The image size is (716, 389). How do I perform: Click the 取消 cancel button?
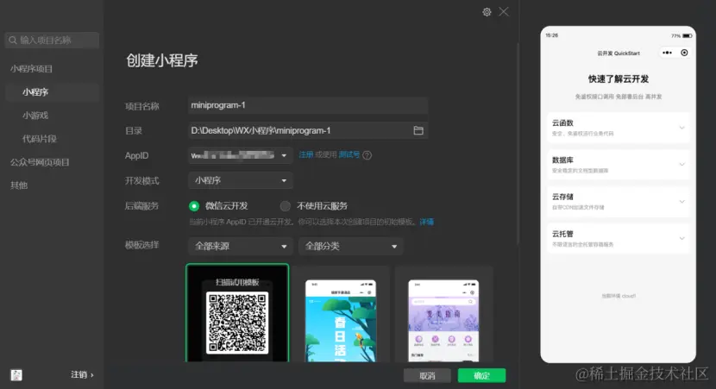click(427, 375)
